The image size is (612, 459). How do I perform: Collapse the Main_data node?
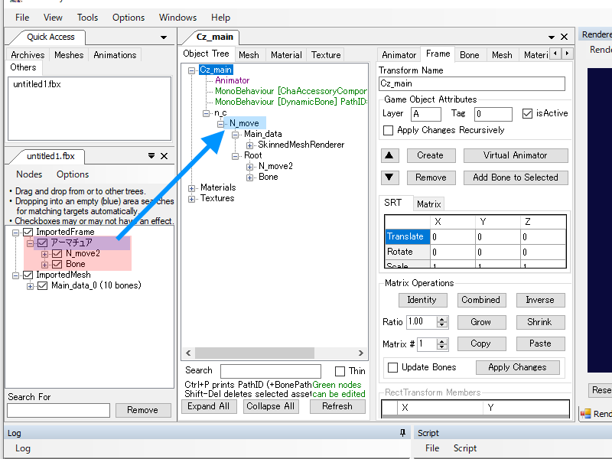[x=235, y=135]
